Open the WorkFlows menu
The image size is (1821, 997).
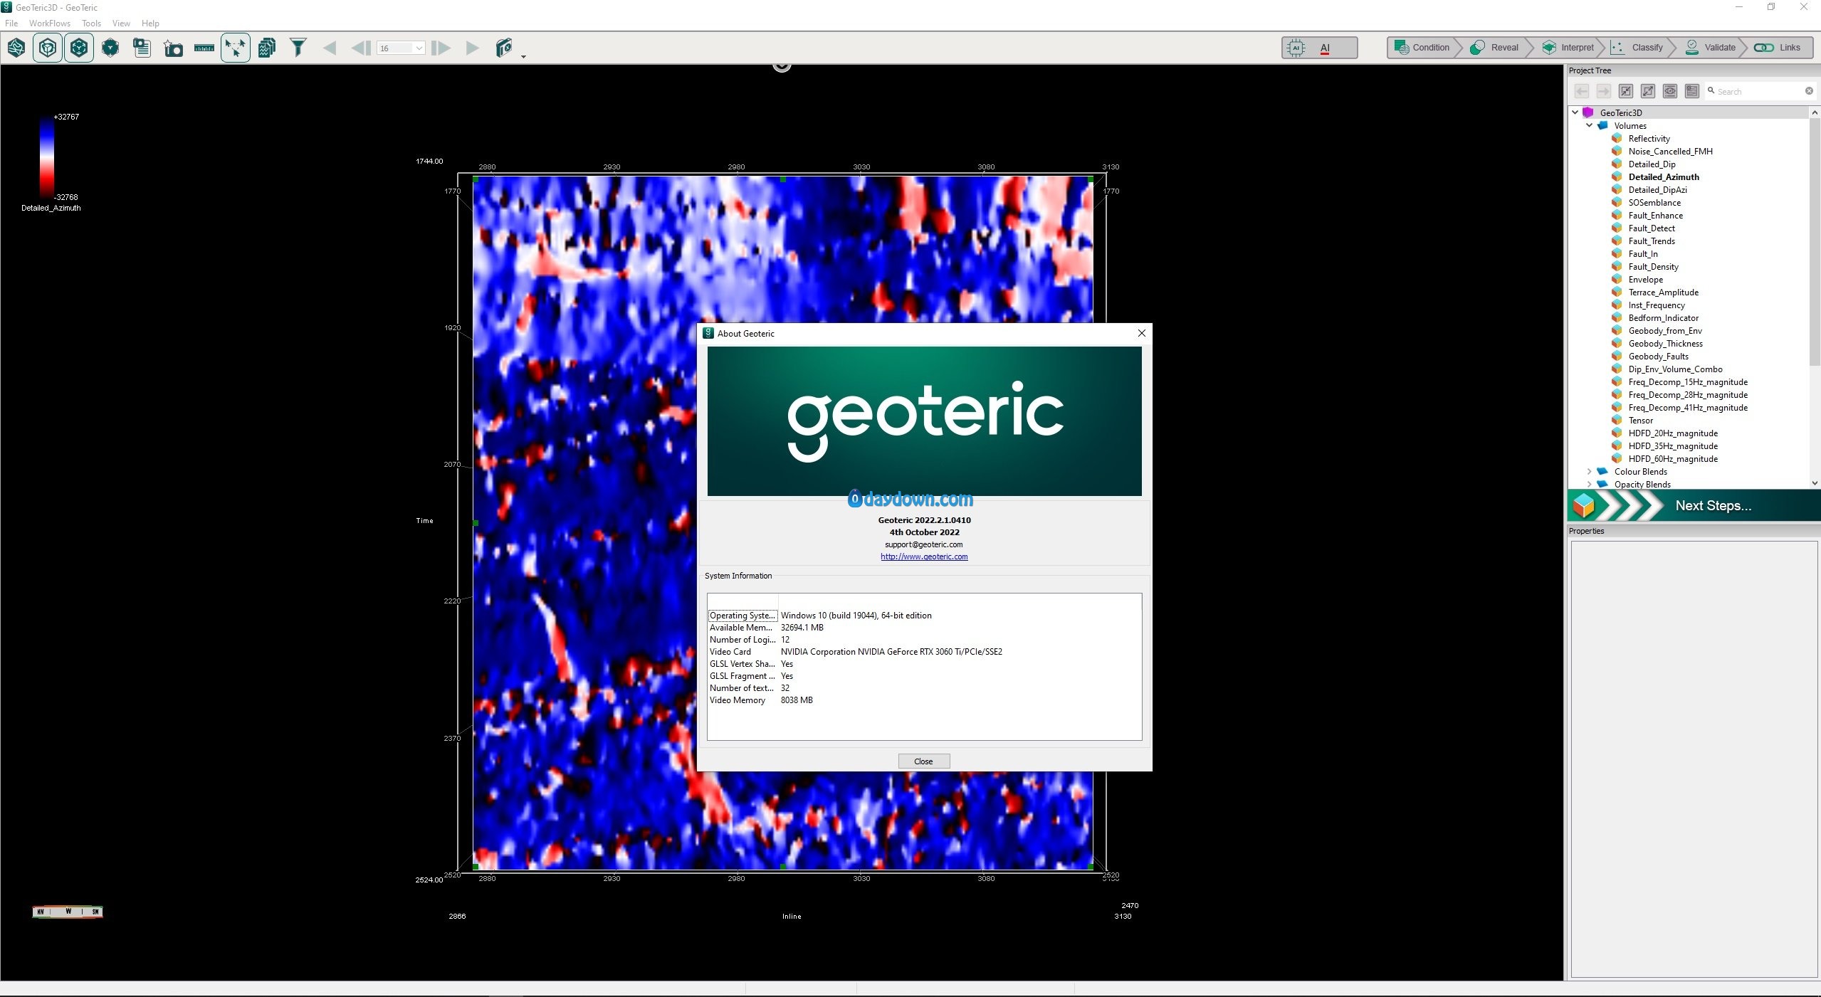tap(50, 23)
